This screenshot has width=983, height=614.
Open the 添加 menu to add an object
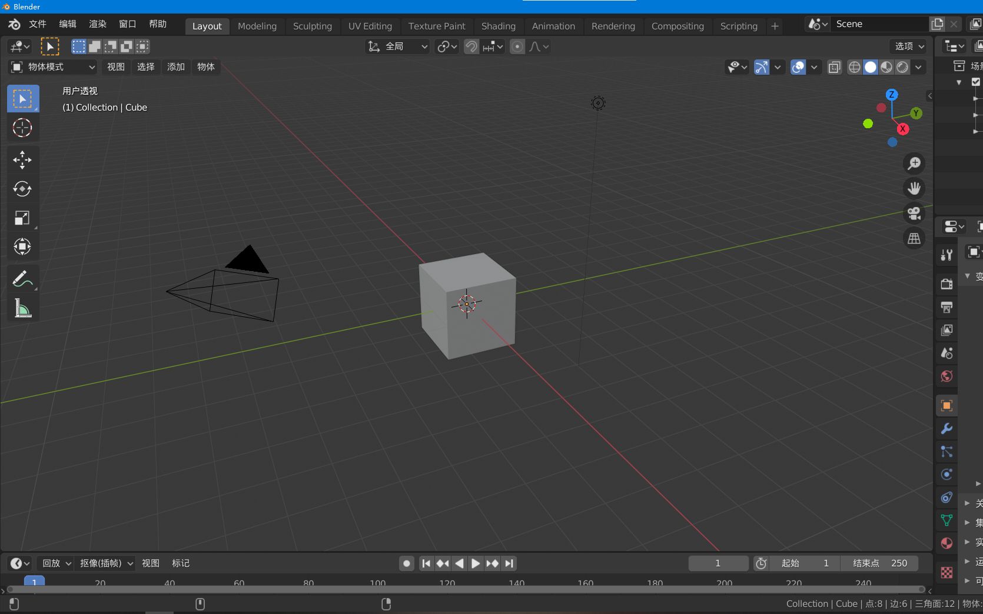pyautogui.click(x=175, y=67)
